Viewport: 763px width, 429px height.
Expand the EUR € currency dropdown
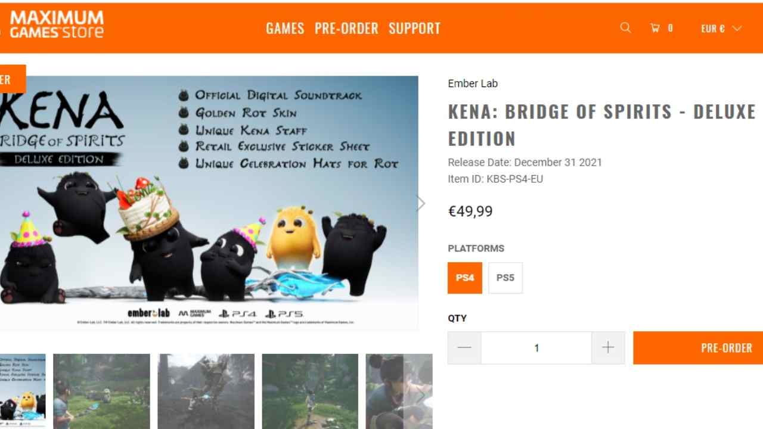tap(721, 28)
